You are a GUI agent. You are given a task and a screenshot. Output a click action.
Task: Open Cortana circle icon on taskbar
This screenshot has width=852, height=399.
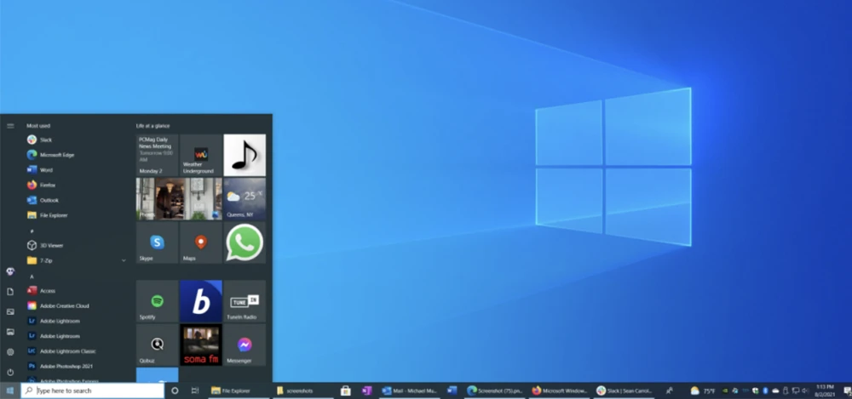(175, 390)
